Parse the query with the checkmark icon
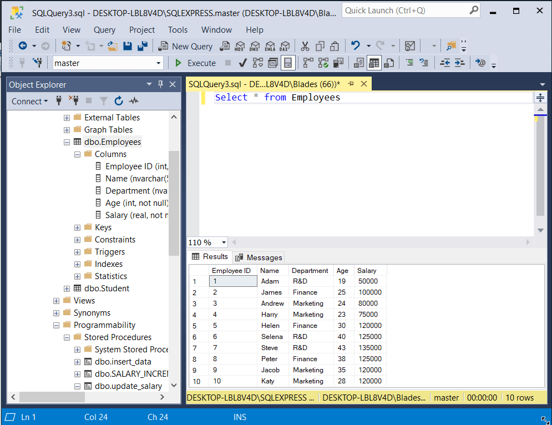The image size is (552, 425). pyautogui.click(x=242, y=63)
